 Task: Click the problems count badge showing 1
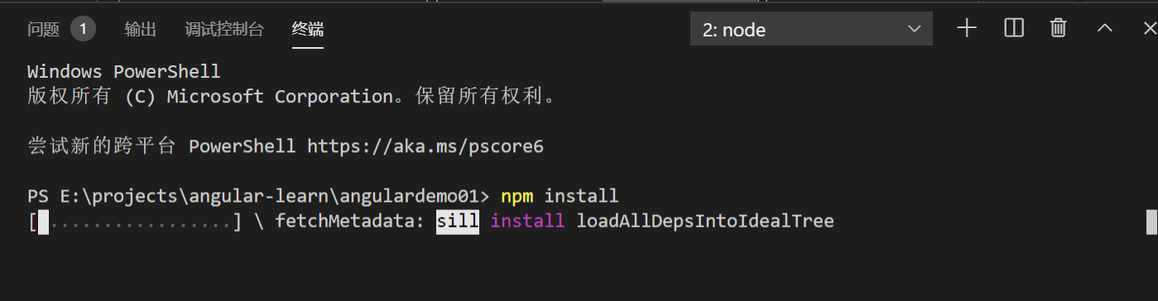pos(84,30)
